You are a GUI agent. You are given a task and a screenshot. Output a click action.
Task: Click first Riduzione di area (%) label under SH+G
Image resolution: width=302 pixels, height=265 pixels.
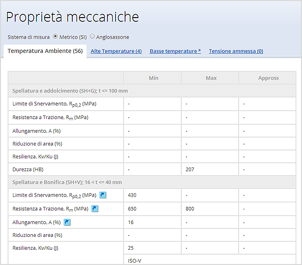pos(38,144)
